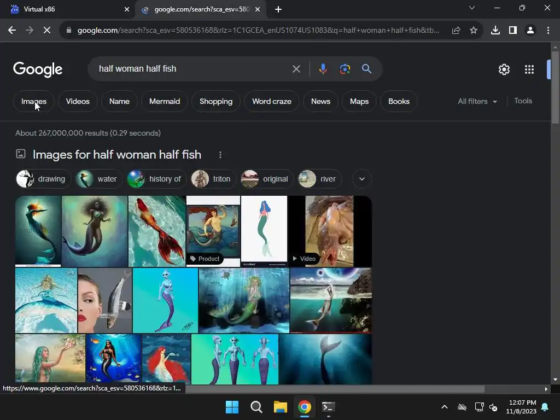Switch to the Virtual x86 tab

[x=68, y=9]
